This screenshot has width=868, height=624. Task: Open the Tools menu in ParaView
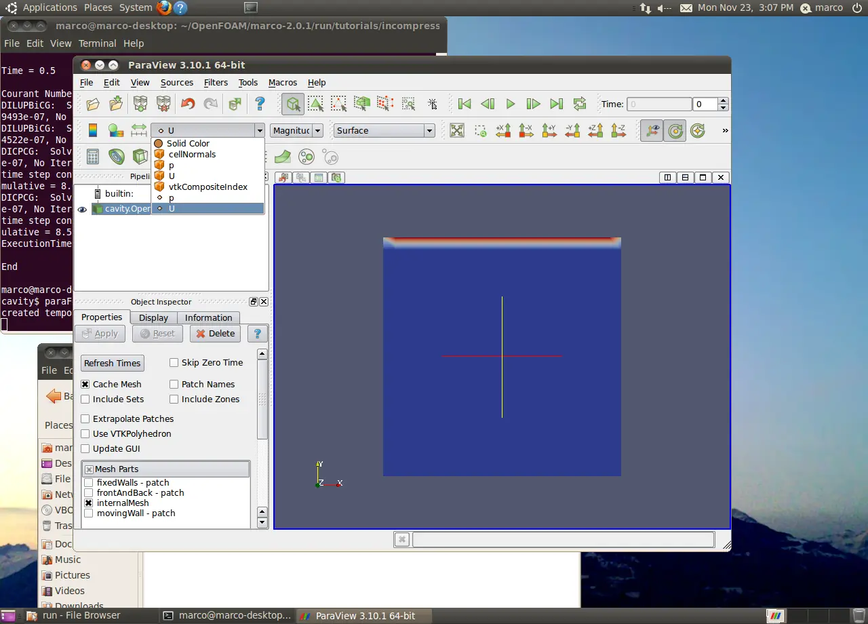248,83
